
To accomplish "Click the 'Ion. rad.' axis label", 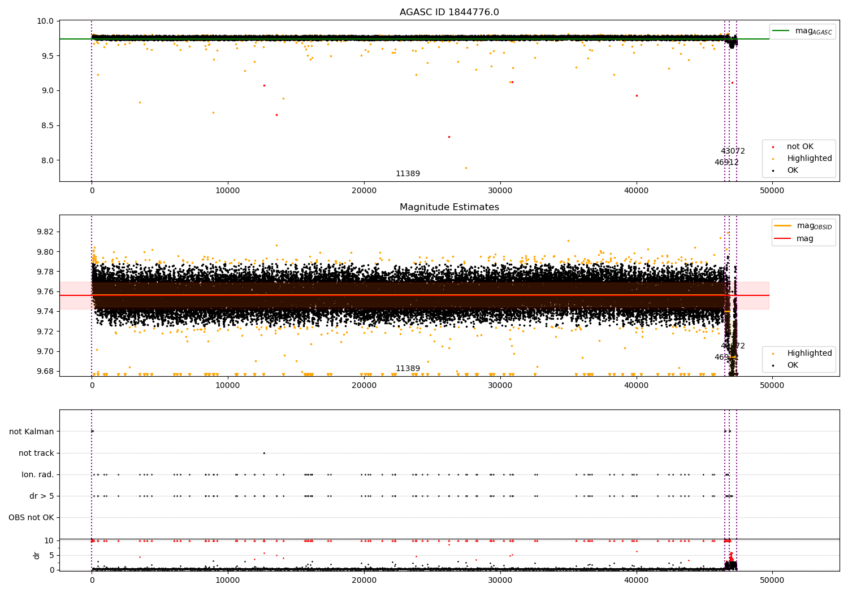I will click(x=38, y=474).
